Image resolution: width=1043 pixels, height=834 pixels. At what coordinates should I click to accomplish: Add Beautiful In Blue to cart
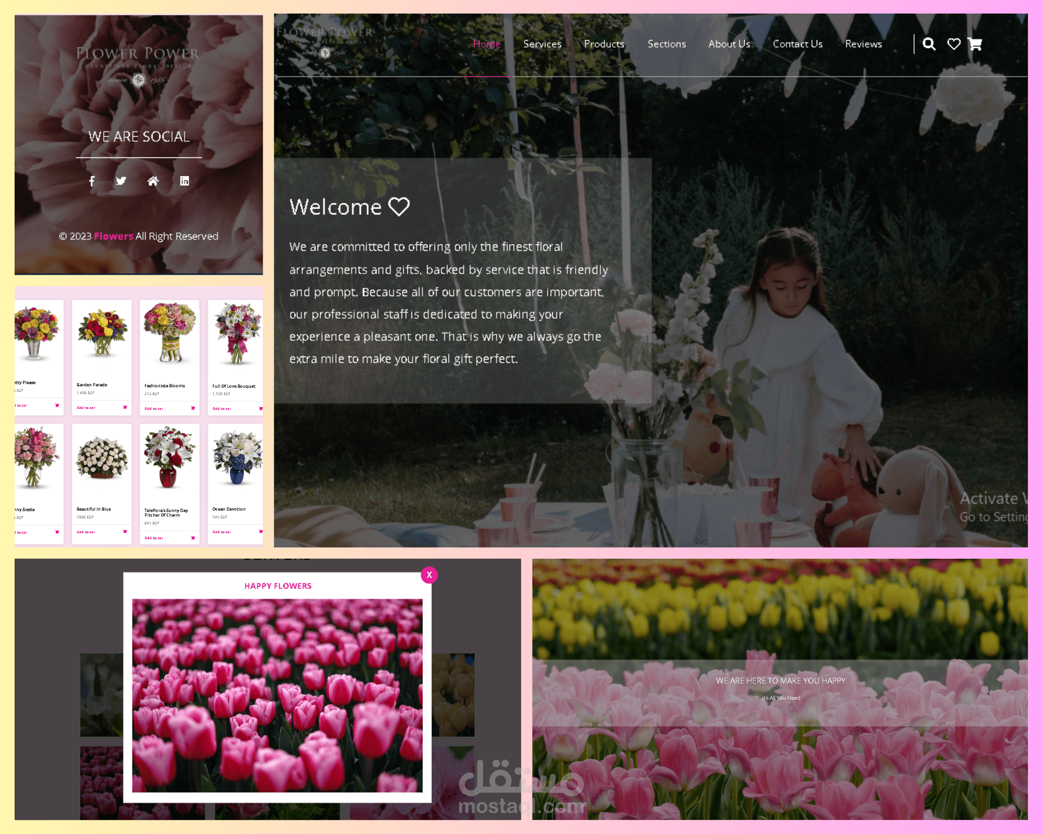[86, 532]
